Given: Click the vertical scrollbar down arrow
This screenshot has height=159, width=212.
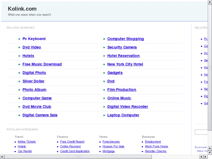Looking at the screenshot, I should point(210,153).
